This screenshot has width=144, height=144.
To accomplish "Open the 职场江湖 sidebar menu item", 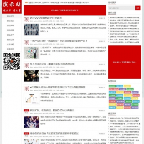I will pos(10,40).
